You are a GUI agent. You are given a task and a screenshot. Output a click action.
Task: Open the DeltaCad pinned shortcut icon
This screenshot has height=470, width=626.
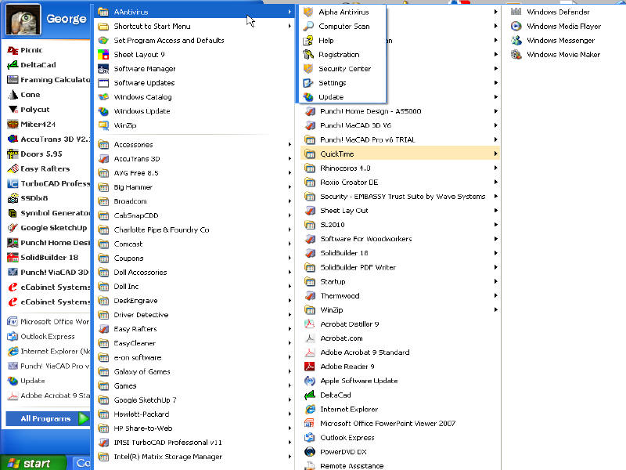(x=13, y=65)
